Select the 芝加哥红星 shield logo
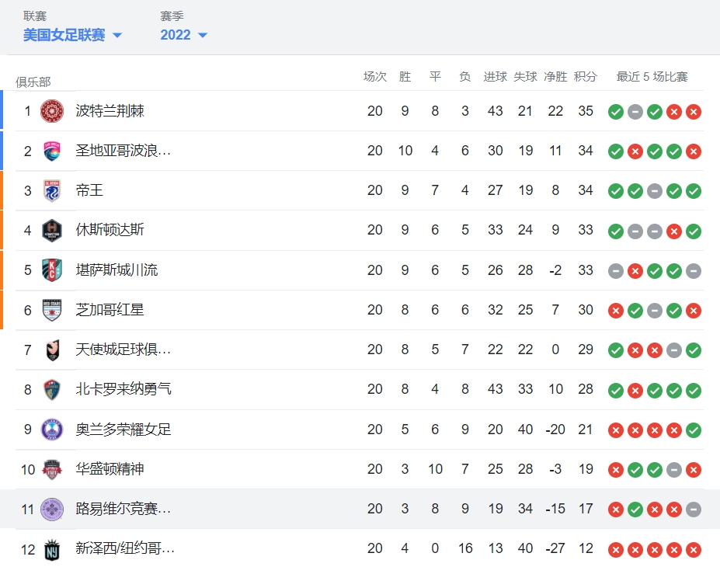720x567 pixels. click(x=52, y=310)
